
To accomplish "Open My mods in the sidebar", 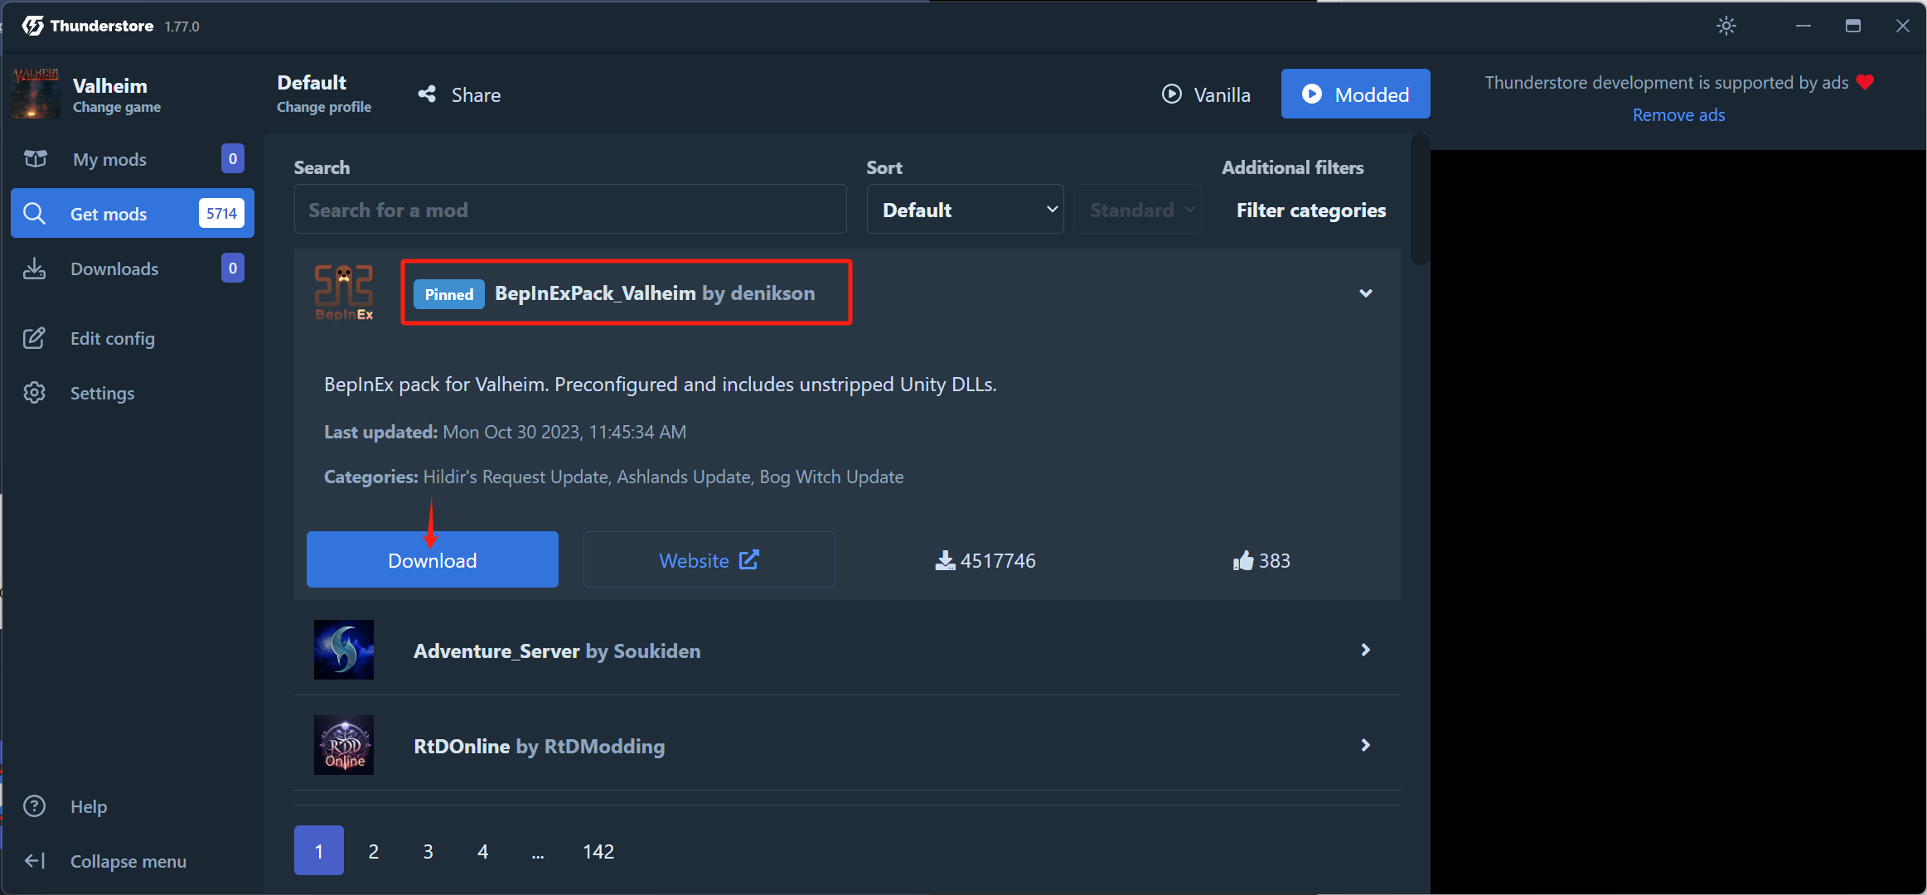I will [x=109, y=159].
